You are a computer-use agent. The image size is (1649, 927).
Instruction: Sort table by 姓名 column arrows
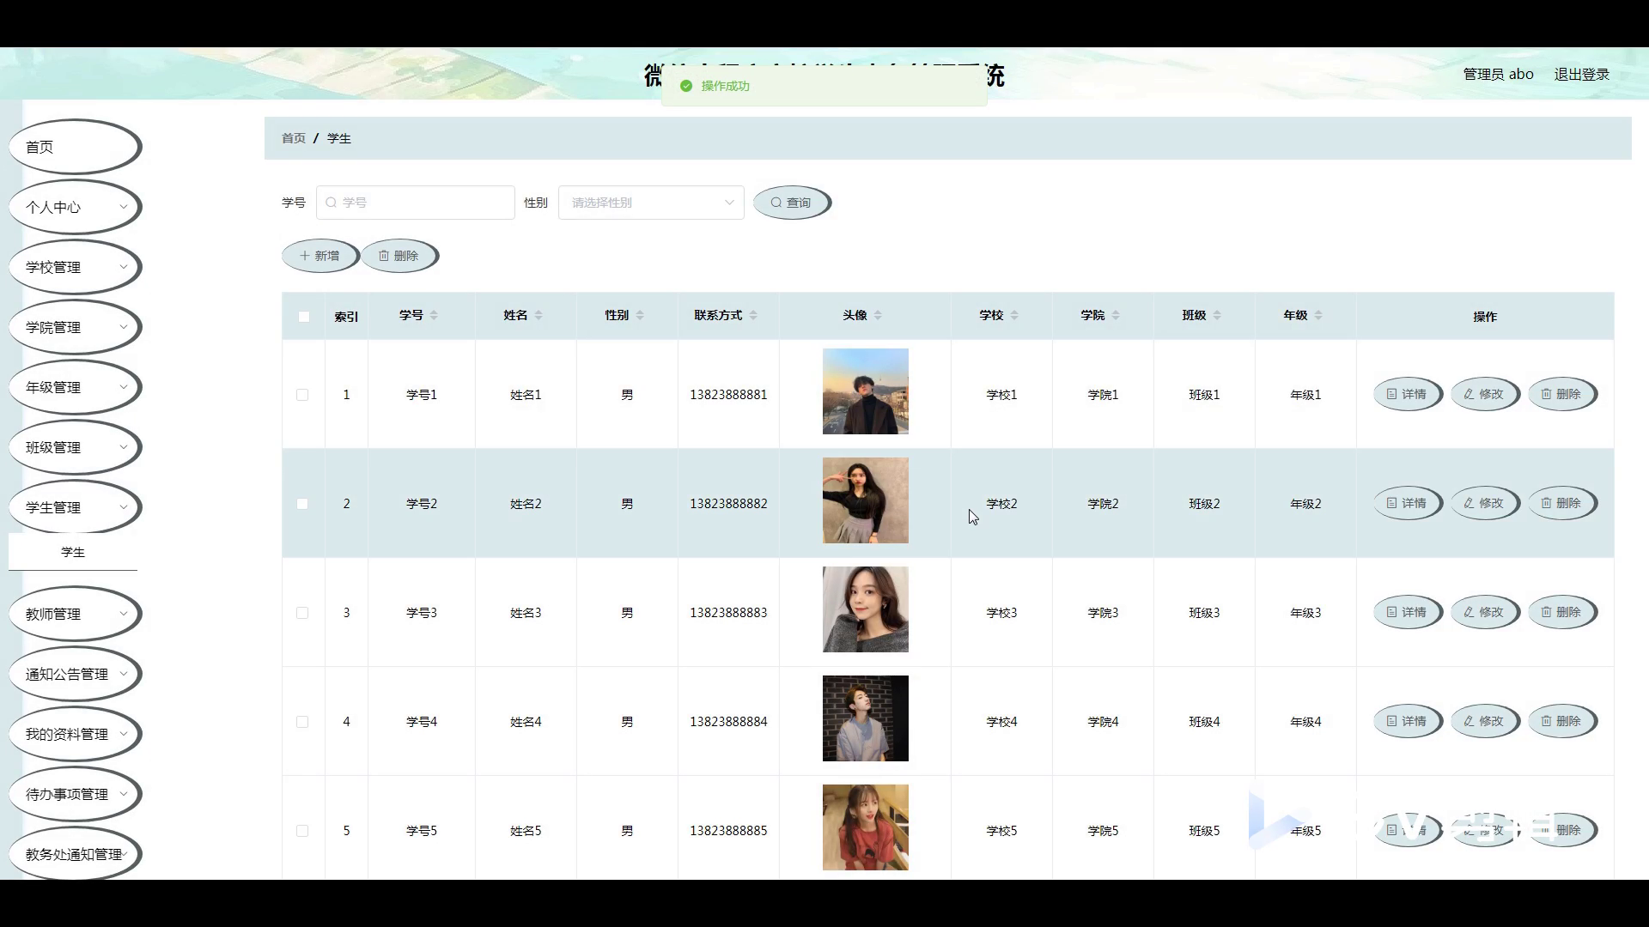539,316
